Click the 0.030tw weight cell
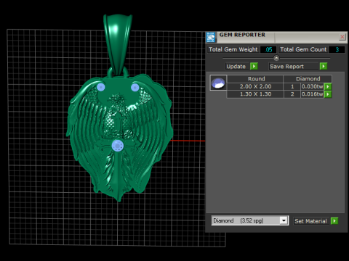Viewport: 349px width, 261px height. point(312,86)
